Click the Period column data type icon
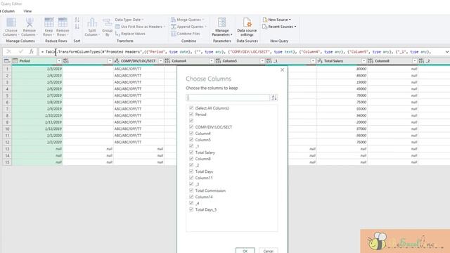This screenshot has height=253, width=450. pyautogui.click(x=15, y=61)
